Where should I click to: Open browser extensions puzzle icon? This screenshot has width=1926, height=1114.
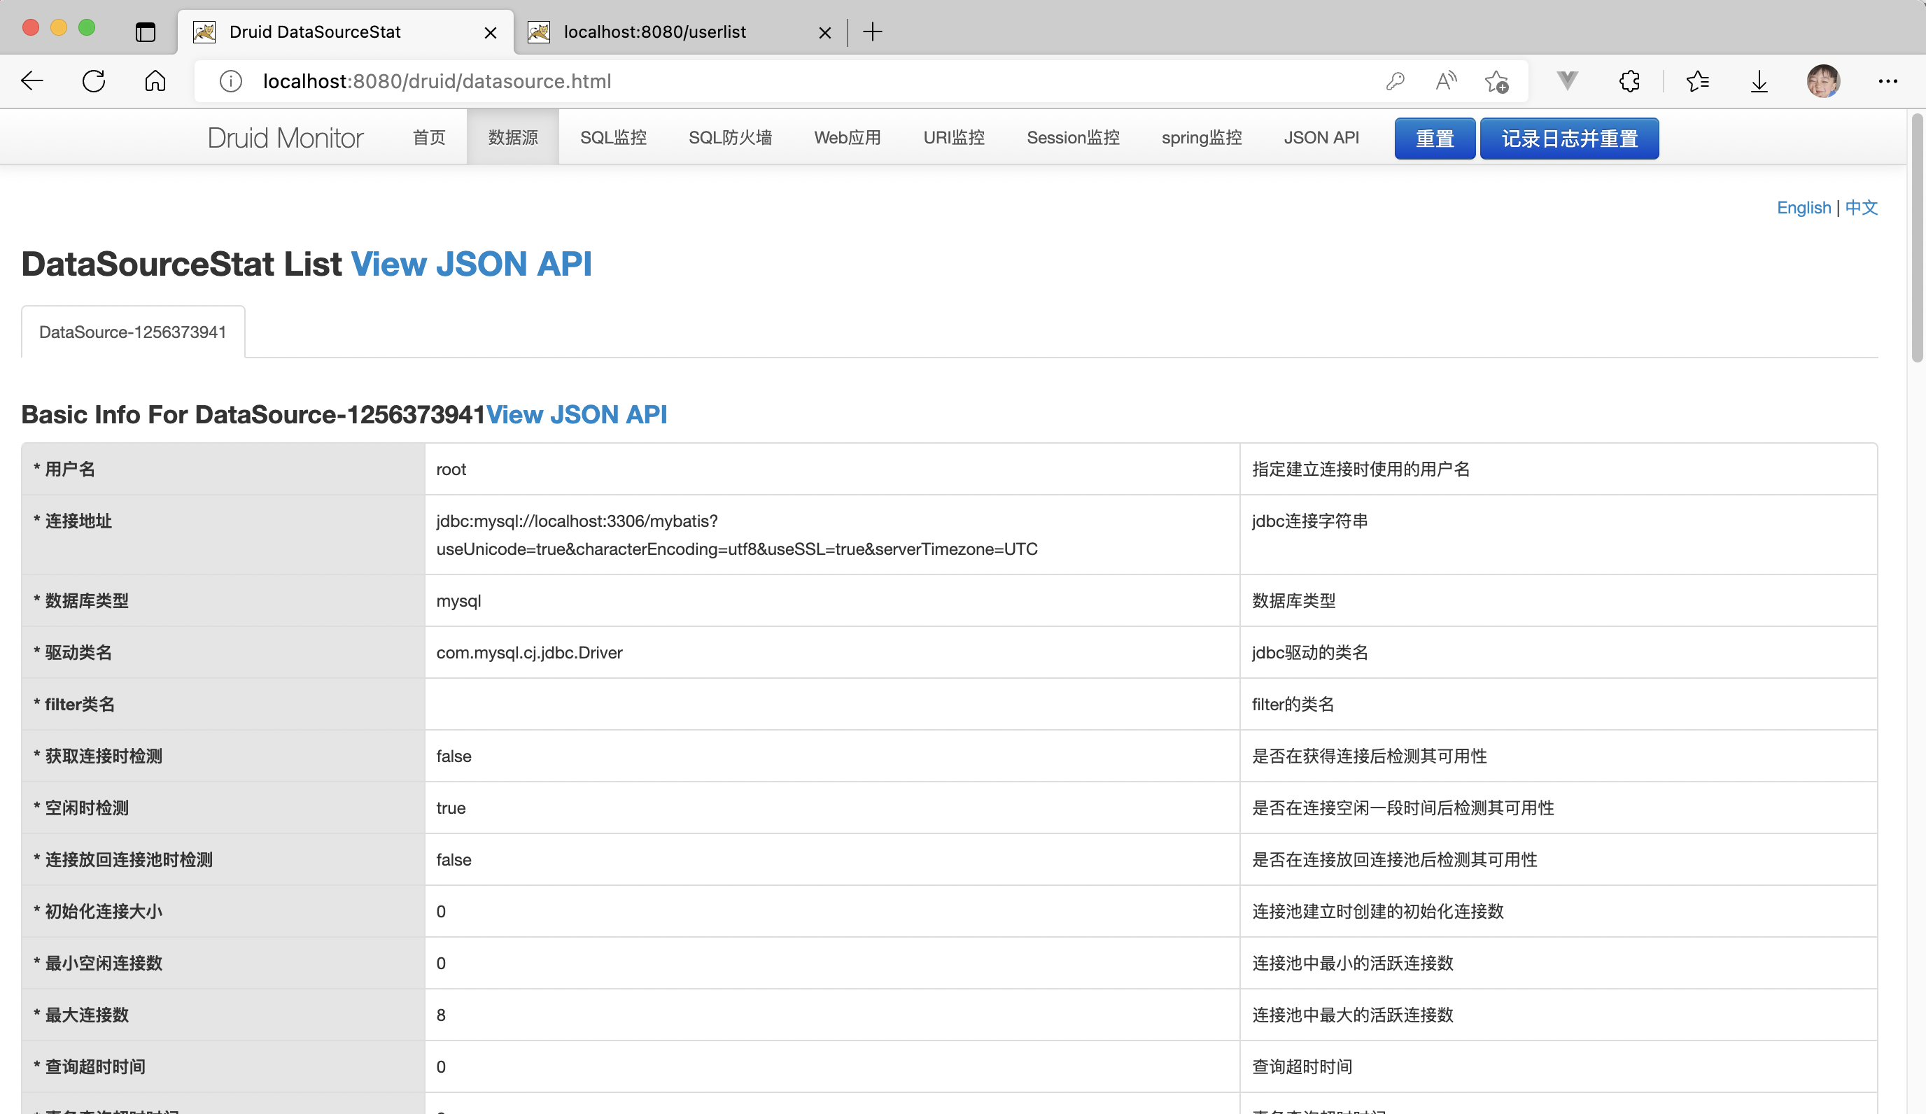pos(1629,81)
